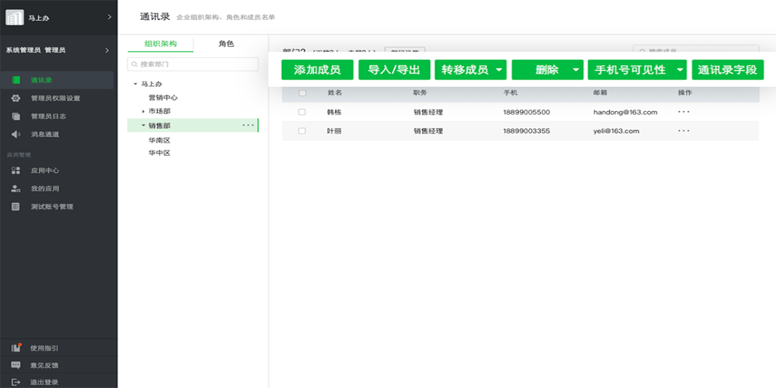Click the 消息通道 speaker icon

[x=16, y=135]
